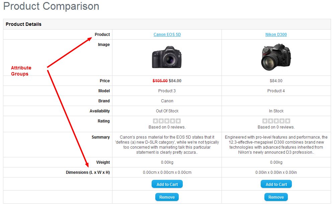
Task: Add Nikon D300 to cart
Action: (276, 184)
